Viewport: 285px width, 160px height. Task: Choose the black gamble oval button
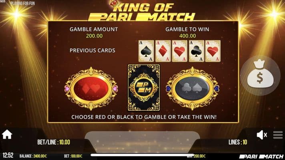click(x=193, y=89)
